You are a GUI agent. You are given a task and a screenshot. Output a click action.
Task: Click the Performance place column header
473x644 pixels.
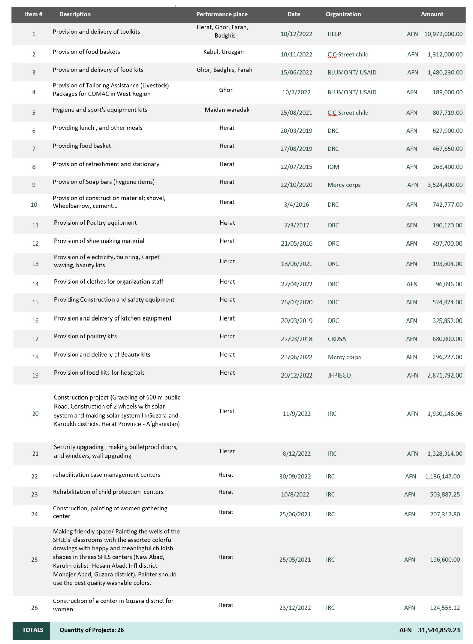222,14
